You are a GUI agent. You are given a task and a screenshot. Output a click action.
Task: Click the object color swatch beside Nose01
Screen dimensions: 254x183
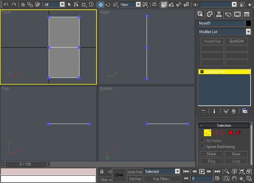tap(249, 23)
